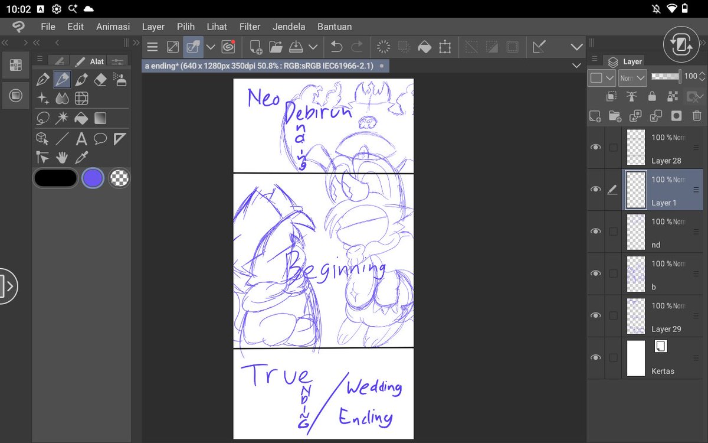708x443 pixels.
Task: Select the Brush tool
Action: [x=81, y=79]
